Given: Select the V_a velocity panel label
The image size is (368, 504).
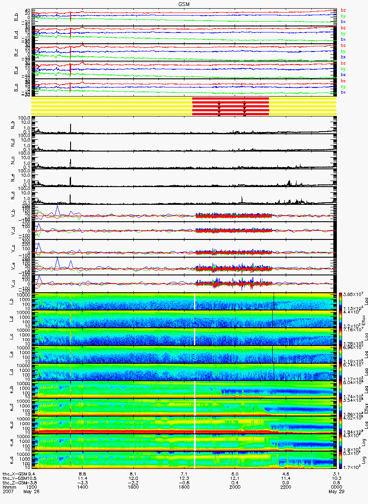Looking at the screenshot, I should click(x=13, y=284).
